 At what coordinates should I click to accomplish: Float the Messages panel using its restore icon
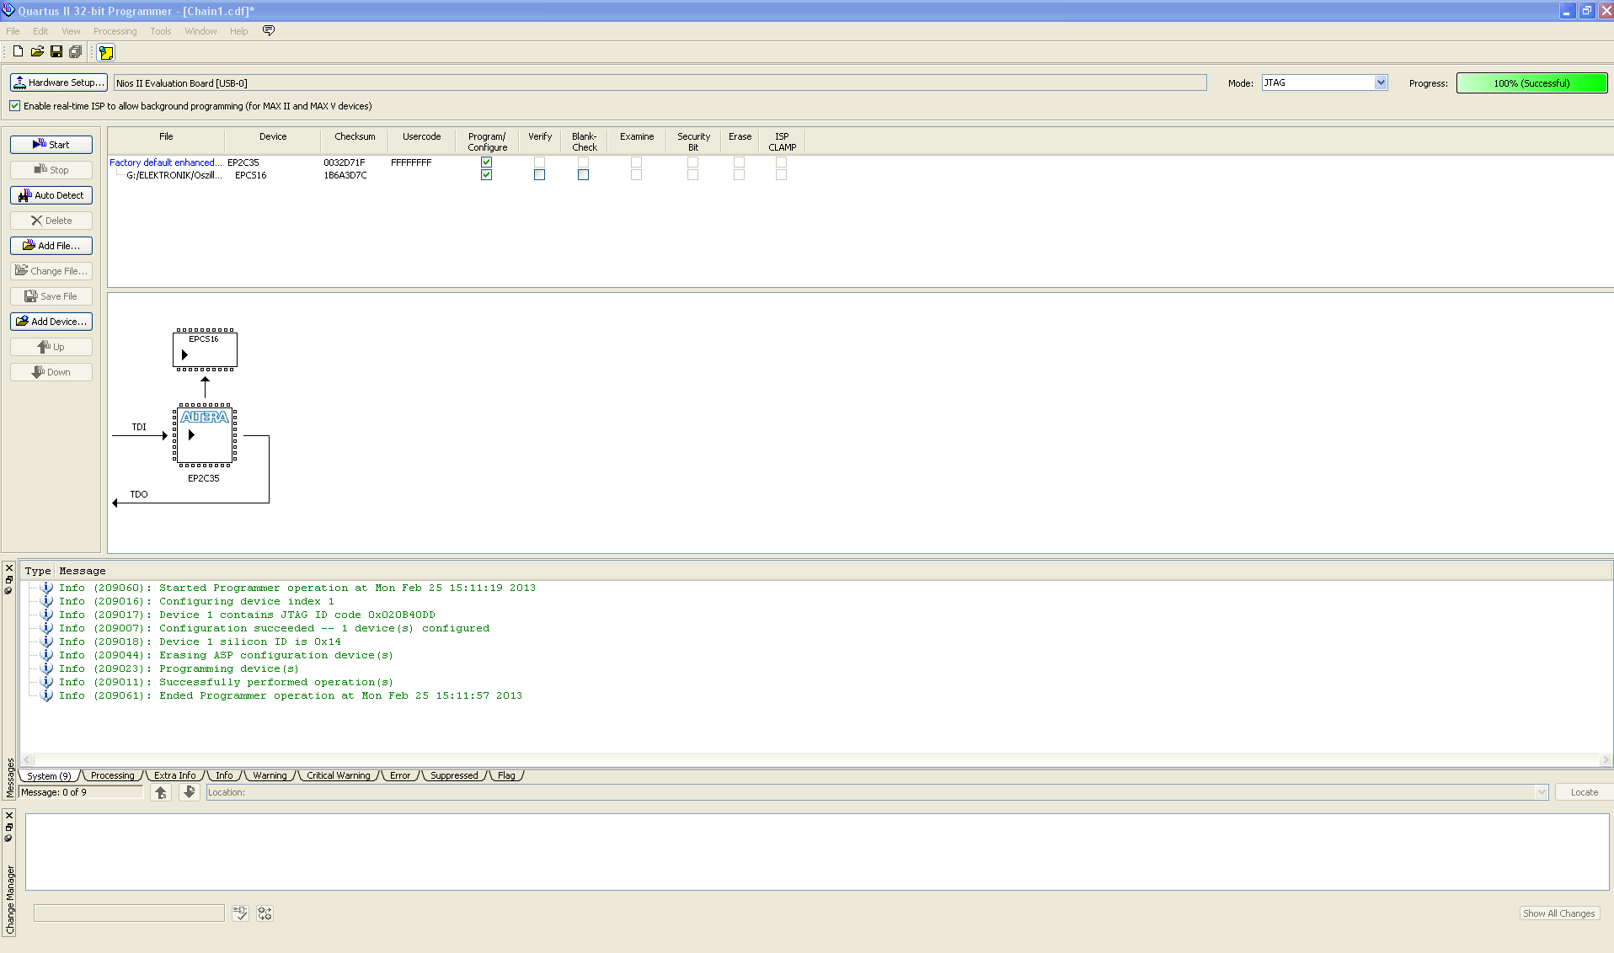pos(9,579)
